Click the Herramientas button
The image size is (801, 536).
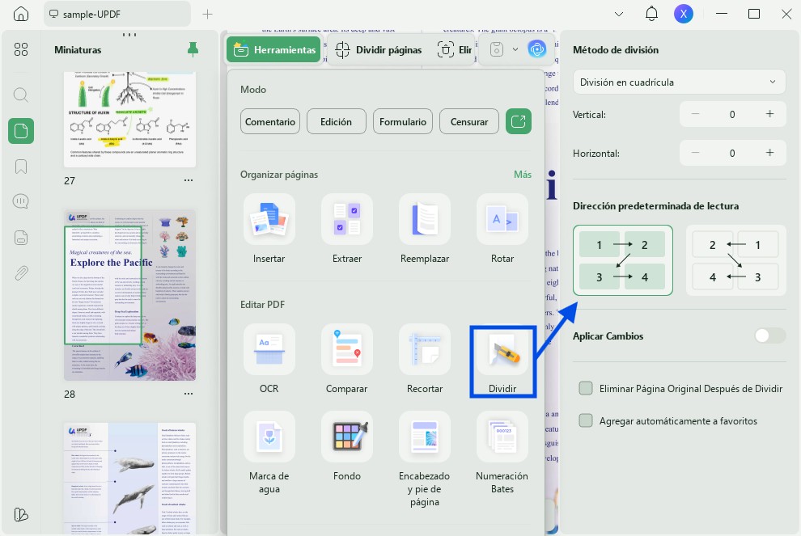click(273, 49)
